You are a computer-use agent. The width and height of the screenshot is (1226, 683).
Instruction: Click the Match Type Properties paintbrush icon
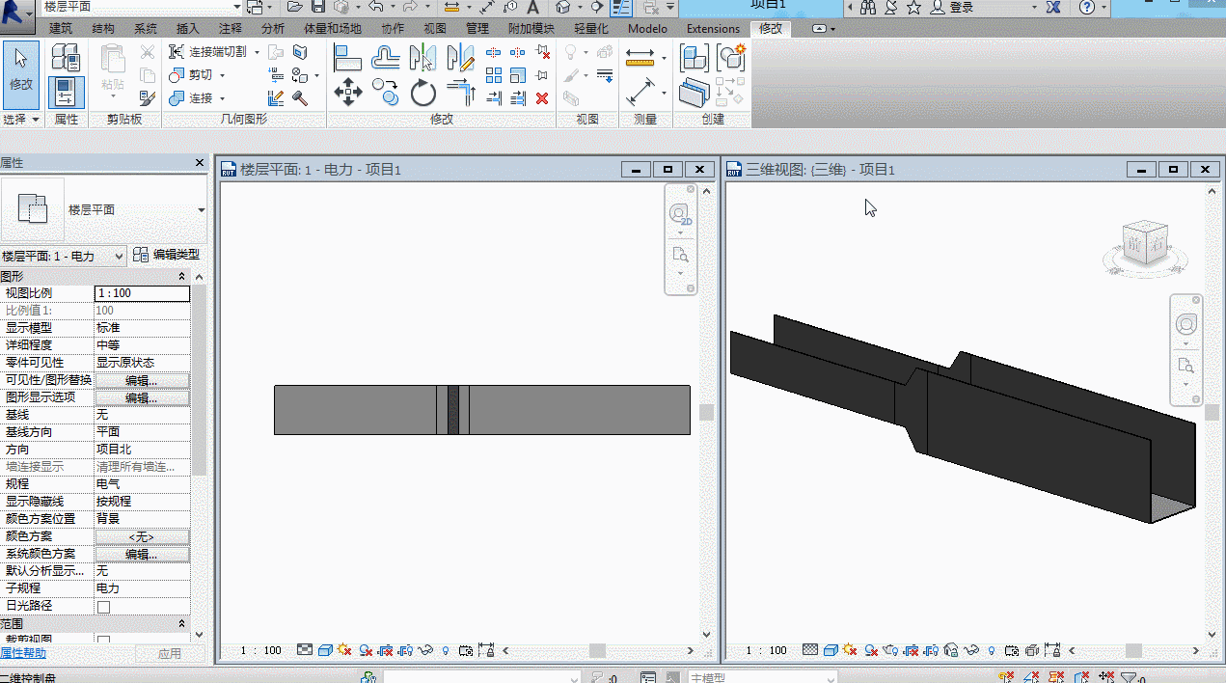[147, 97]
